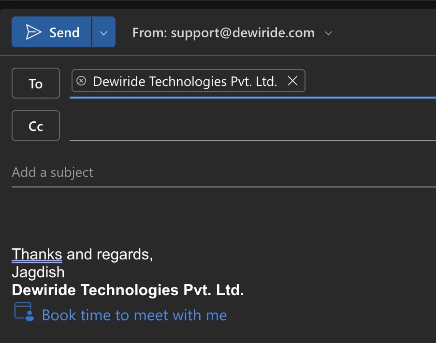Open the To recipients picker button

click(36, 83)
